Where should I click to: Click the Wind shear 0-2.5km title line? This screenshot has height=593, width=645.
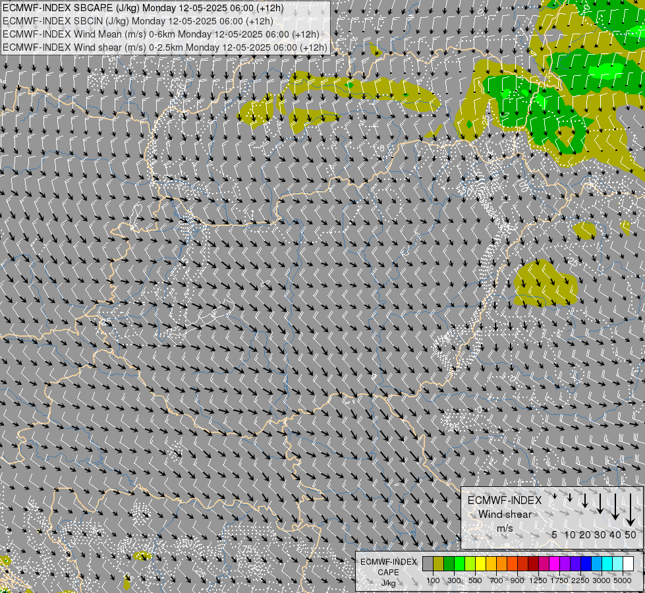(165, 47)
